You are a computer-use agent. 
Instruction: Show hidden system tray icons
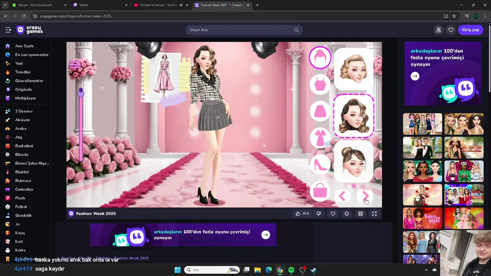(x=426, y=270)
